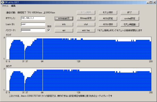This screenshot has height=102, width=157.
Task: Focus the Login ID input field
Action: click(33, 24)
